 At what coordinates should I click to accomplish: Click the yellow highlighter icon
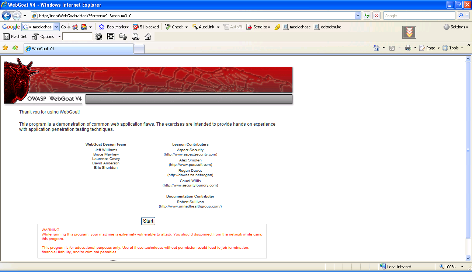click(x=277, y=27)
